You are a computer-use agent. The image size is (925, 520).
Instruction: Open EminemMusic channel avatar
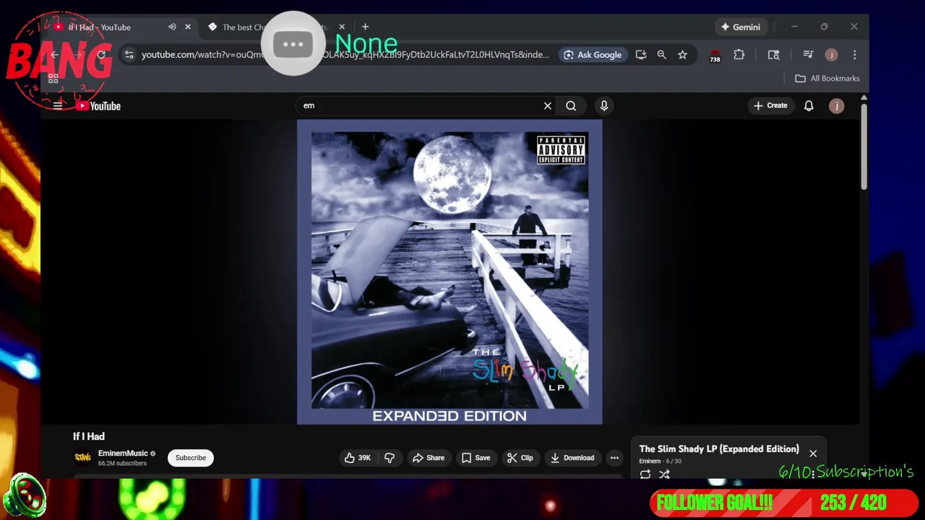(x=83, y=457)
